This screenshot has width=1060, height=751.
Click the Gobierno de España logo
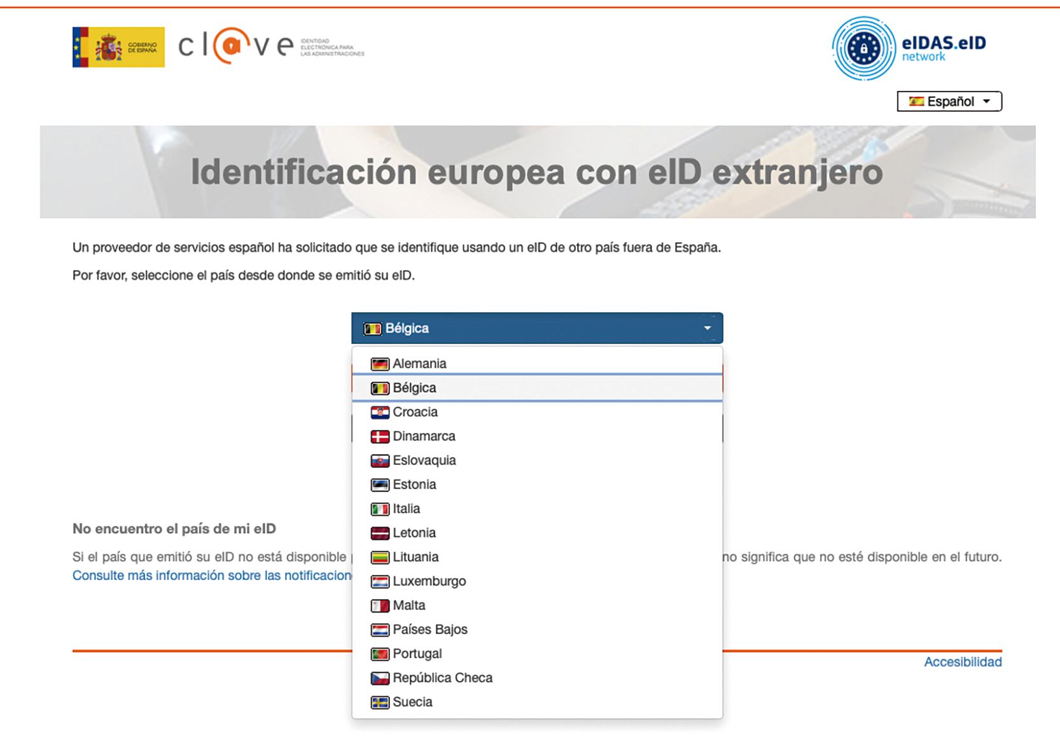click(x=118, y=47)
